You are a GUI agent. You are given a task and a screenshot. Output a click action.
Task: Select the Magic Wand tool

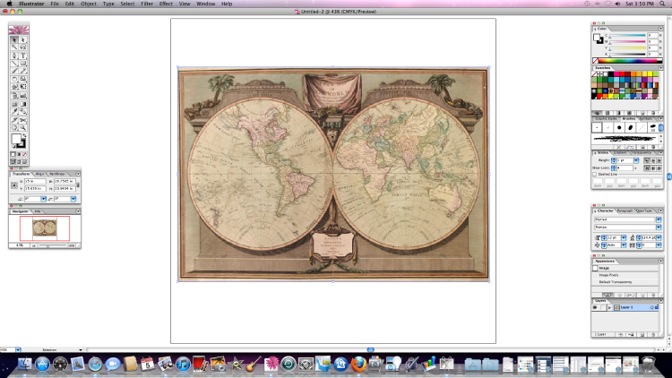[x=14, y=47]
